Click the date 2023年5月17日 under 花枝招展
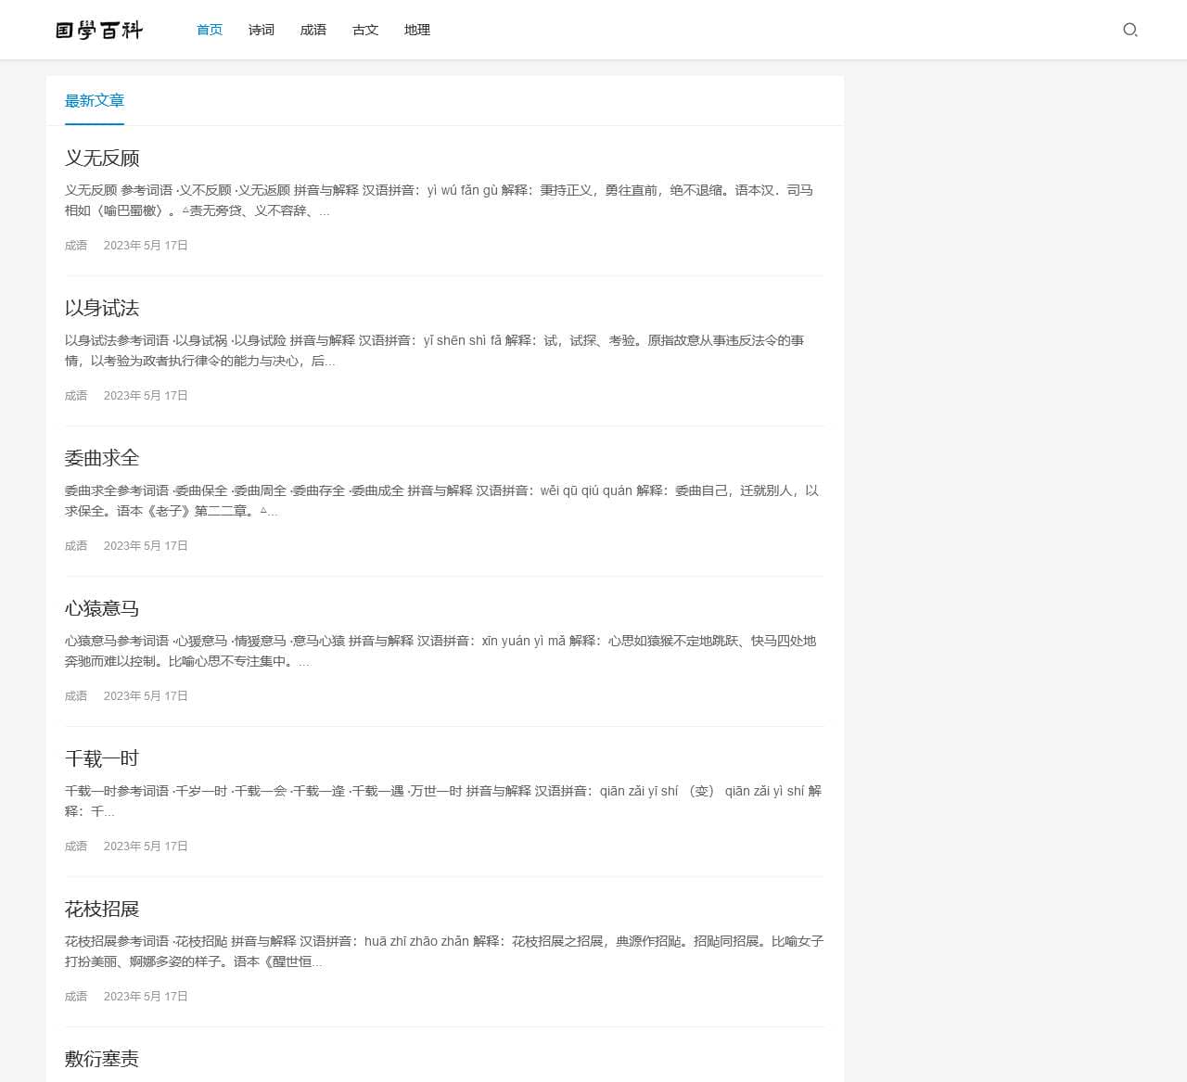The image size is (1187, 1082). coord(146,996)
